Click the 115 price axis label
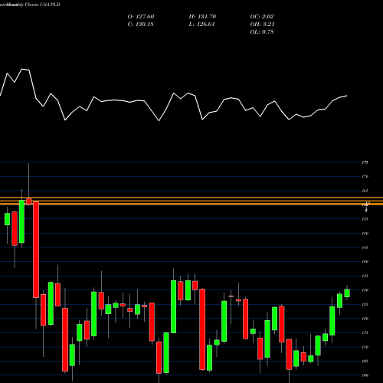This screenshot has height=383, width=383. tap(365, 332)
